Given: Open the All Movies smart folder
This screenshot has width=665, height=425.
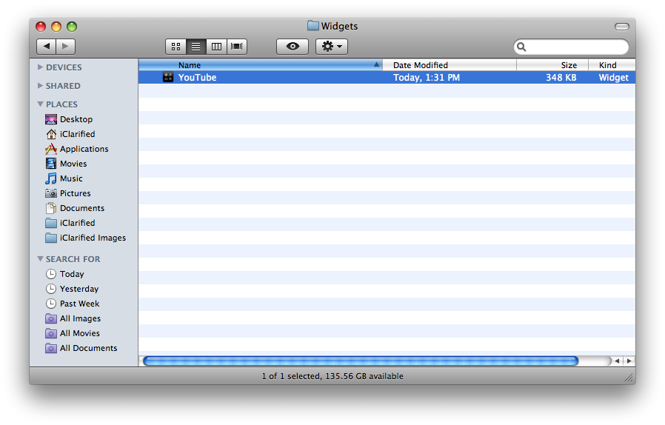Looking at the screenshot, I should 73,333.
